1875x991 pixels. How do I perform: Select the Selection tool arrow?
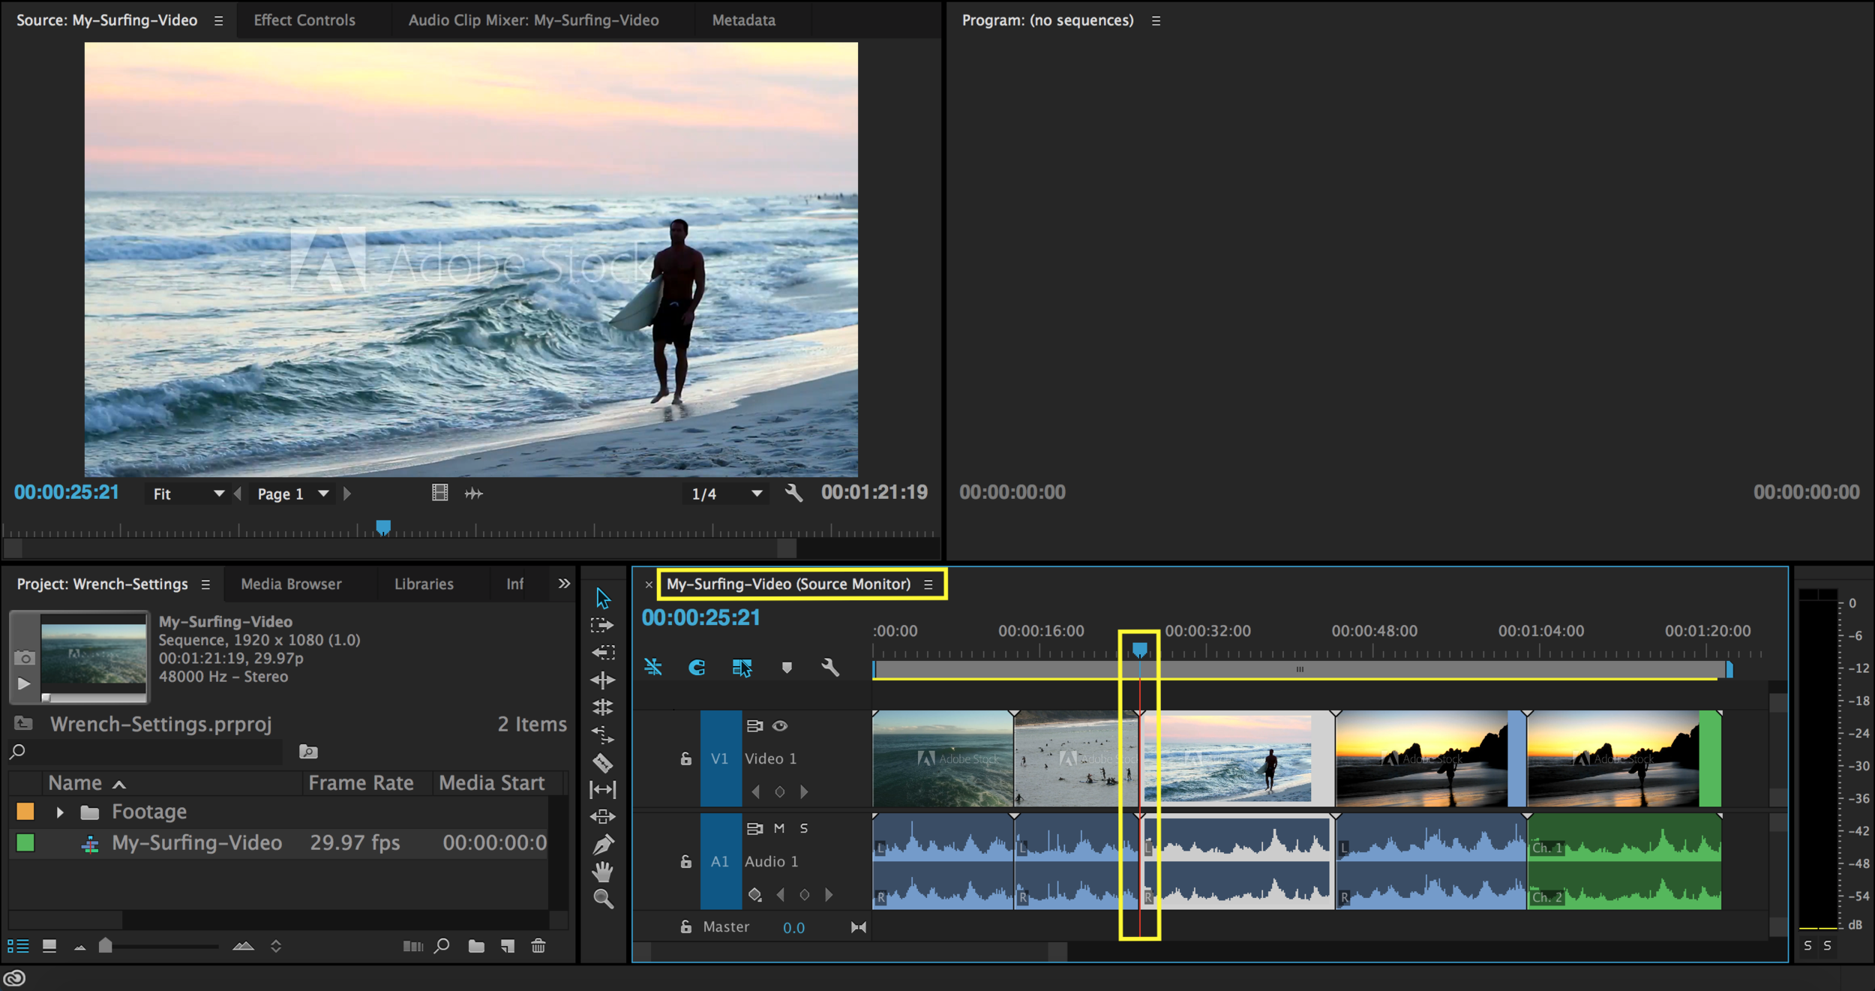[603, 598]
